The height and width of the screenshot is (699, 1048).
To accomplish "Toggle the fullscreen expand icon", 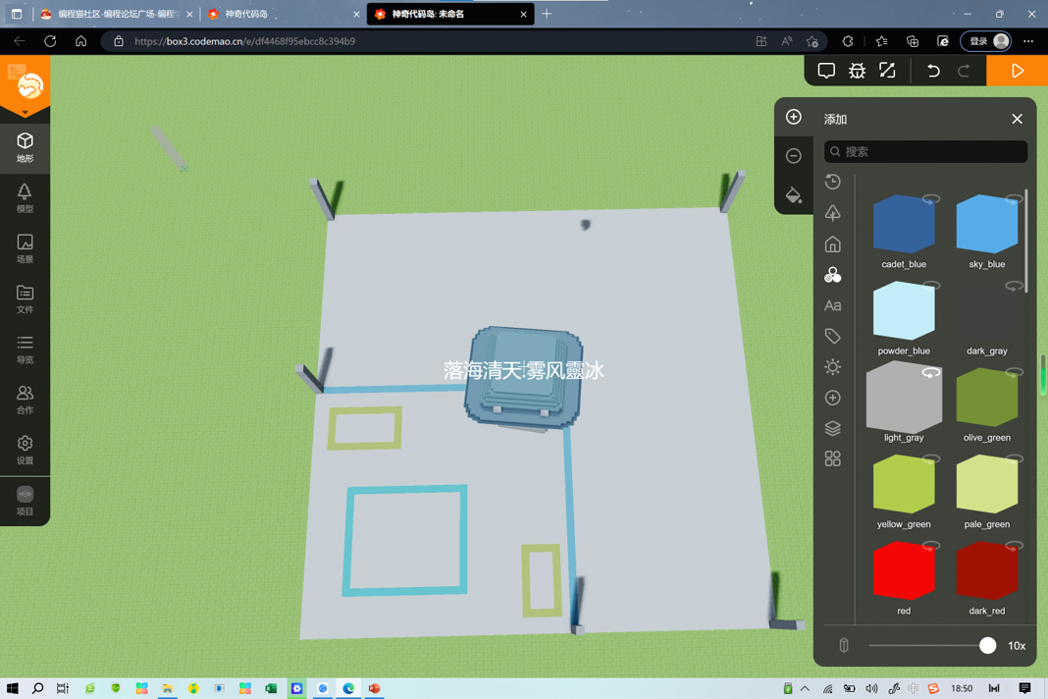I will (x=887, y=71).
